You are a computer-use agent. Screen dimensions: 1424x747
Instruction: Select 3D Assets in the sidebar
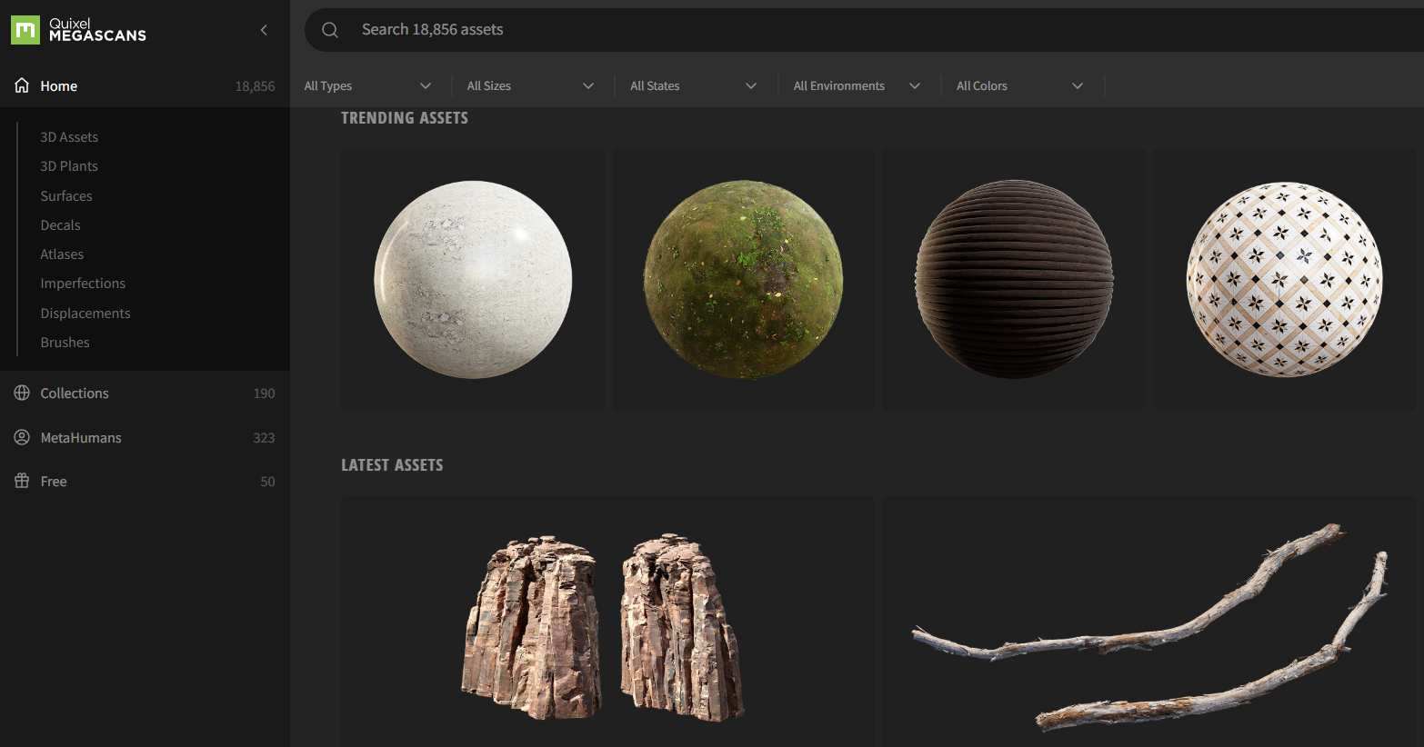click(69, 137)
